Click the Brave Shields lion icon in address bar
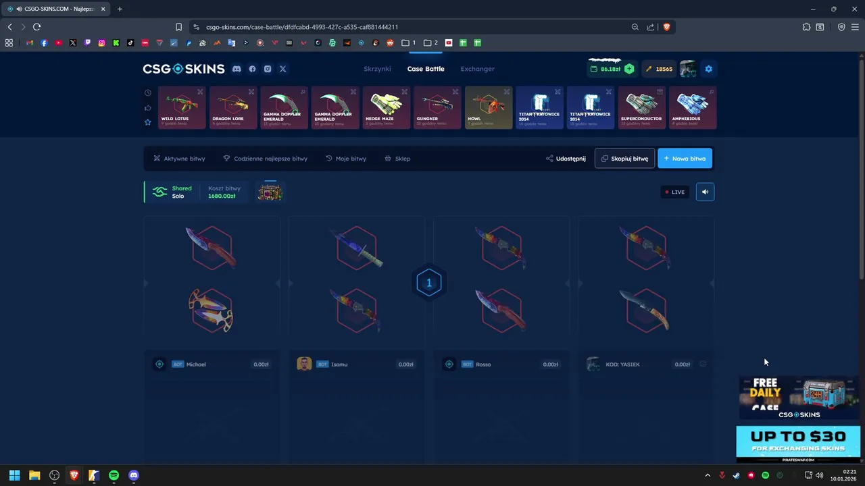Screen dimensions: 865x486 point(666,27)
